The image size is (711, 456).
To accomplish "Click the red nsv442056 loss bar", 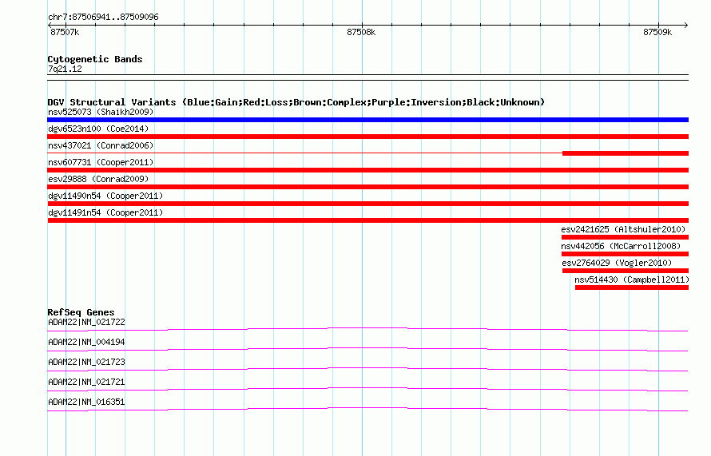I will pyautogui.click(x=625, y=254).
